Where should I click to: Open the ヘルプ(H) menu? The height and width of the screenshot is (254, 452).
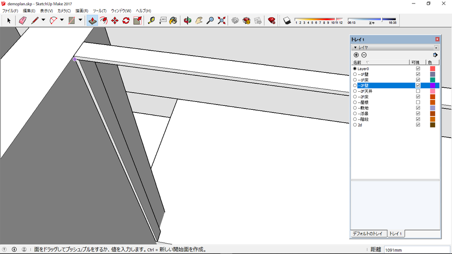coord(143,11)
